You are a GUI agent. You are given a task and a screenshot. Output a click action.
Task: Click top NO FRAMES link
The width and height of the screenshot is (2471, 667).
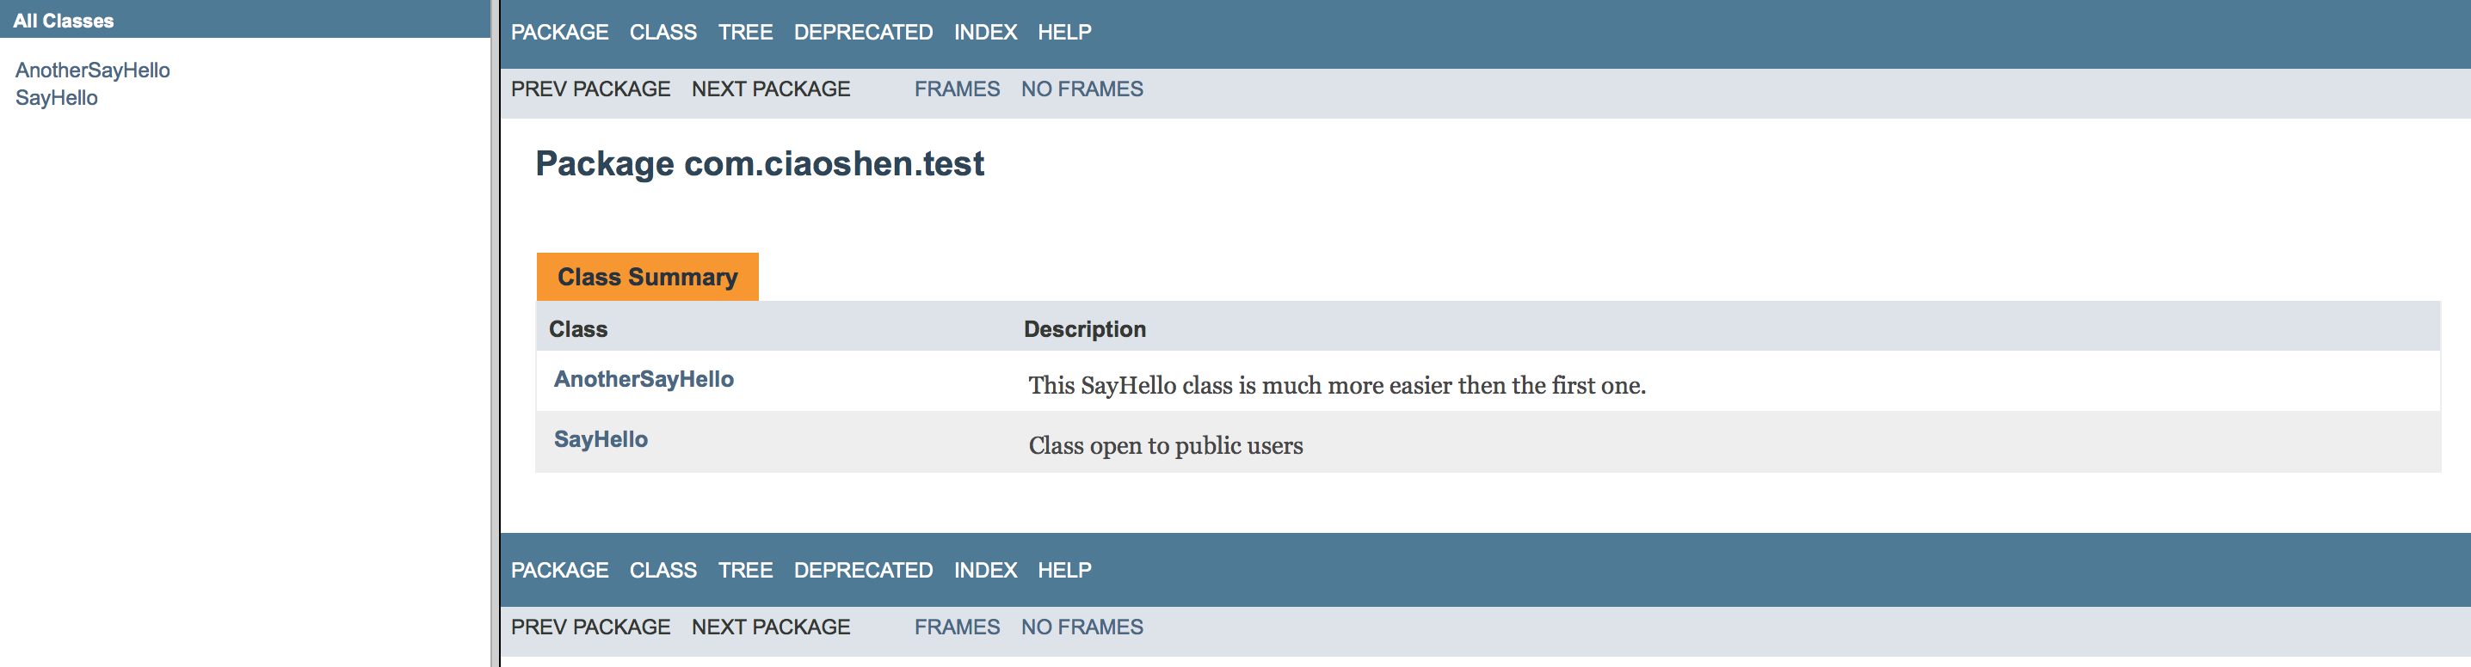1081,89
